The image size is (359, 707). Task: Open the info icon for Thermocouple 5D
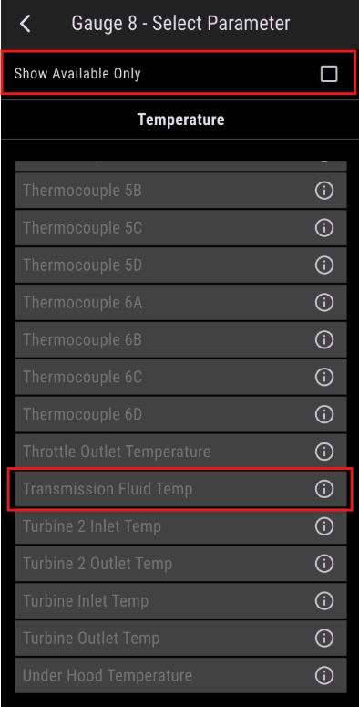(x=323, y=265)
